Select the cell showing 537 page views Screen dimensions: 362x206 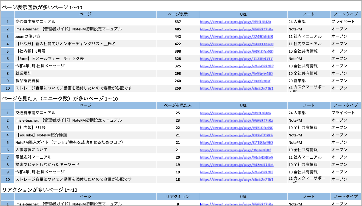pos(178,22)
